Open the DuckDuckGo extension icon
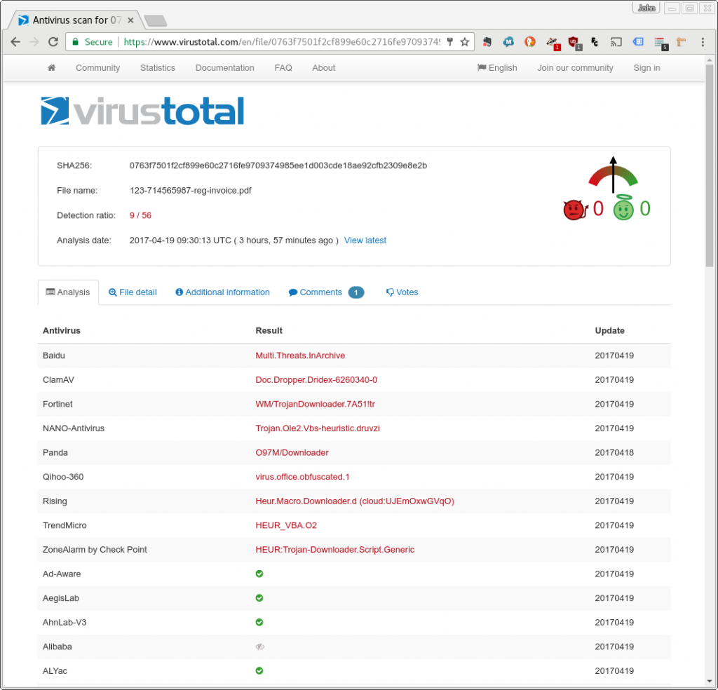Screen dimensions: 718x690 tap(530, 42)
